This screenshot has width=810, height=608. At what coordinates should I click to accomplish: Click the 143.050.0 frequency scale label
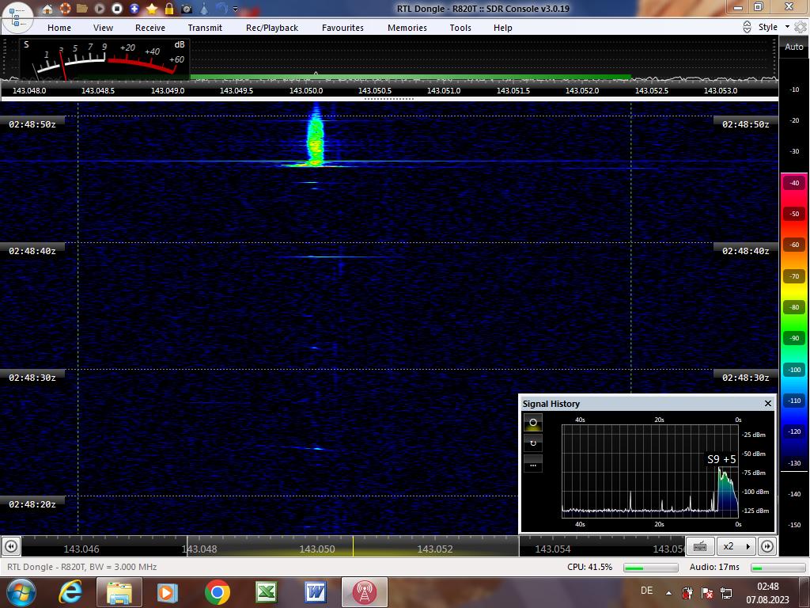click(306, 90)
